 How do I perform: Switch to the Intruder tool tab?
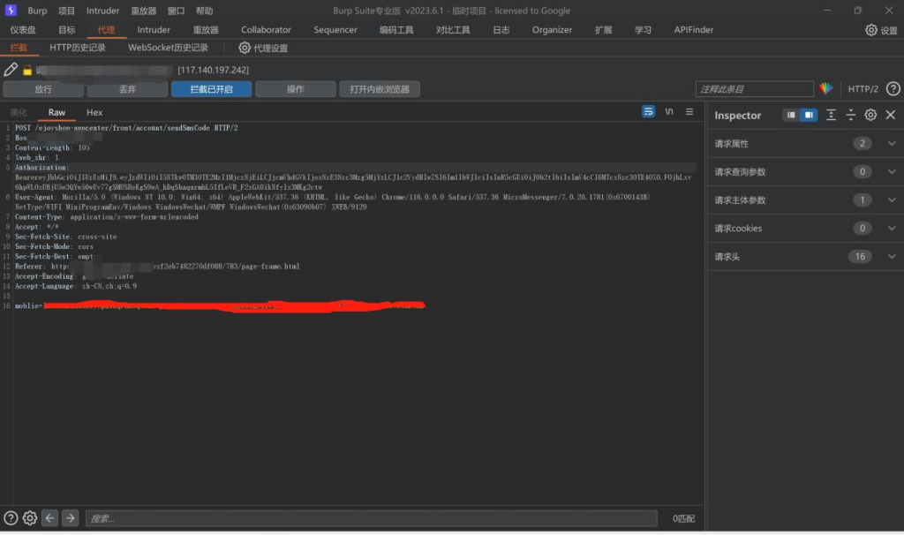(154, 30)
